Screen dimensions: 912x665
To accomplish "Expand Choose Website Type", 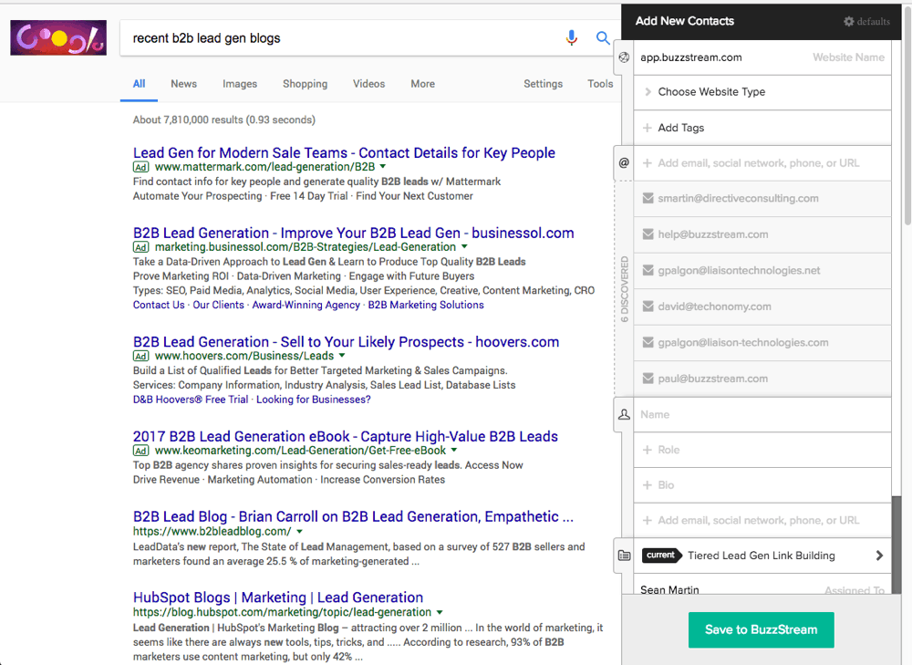I will pyautogui.click(x=762, y=92).
